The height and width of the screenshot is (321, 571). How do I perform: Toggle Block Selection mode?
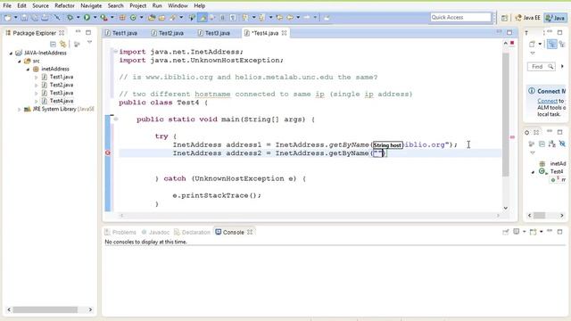222,18
